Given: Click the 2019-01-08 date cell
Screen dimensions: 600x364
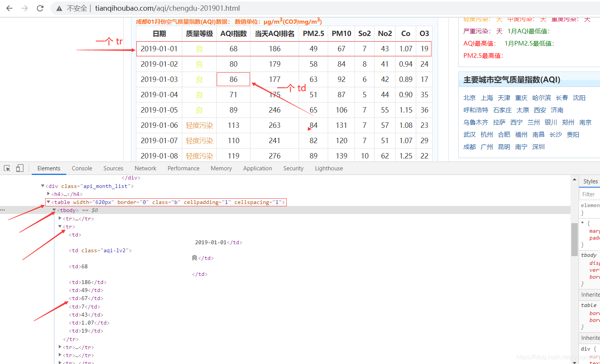Looking at the screenshot, I should [159, 156].
